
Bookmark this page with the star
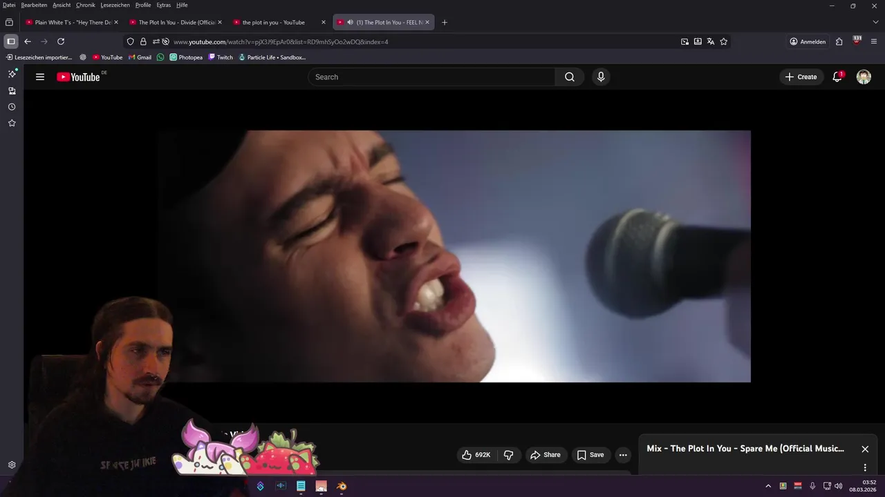click(x=724, y=41)
